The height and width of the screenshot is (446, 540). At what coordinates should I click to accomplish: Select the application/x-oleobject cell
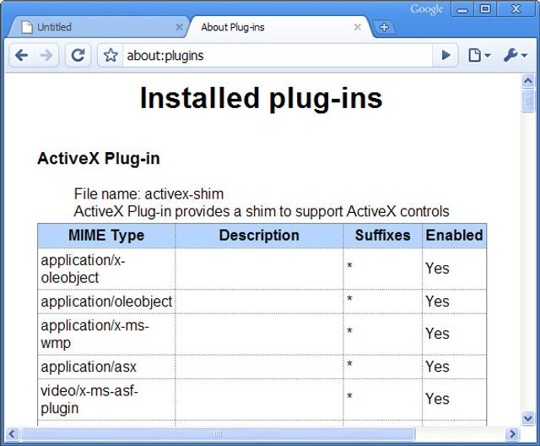click(x=106, y=269)
